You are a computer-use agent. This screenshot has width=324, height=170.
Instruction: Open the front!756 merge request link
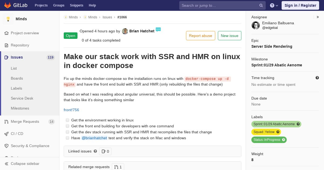click(x=71, y=110)
